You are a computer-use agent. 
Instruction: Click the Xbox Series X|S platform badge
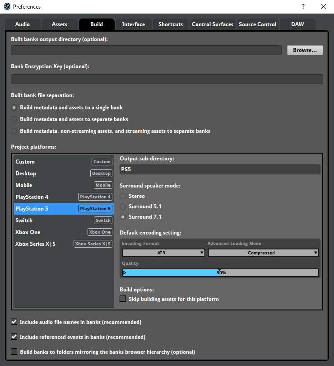[x=93, y=244]
